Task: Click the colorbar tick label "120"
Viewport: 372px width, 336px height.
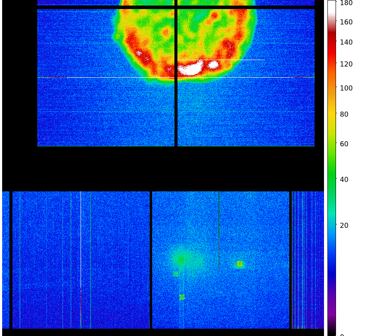Action: point(346,64)
